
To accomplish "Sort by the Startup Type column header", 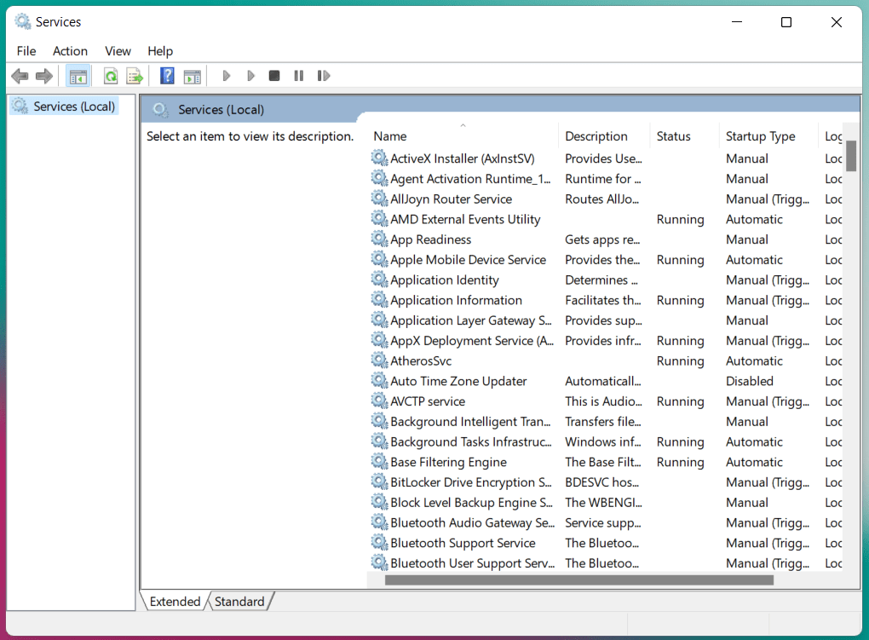I will (760, 136).
